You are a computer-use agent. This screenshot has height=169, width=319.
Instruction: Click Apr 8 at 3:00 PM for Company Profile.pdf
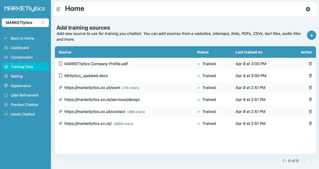251,64
